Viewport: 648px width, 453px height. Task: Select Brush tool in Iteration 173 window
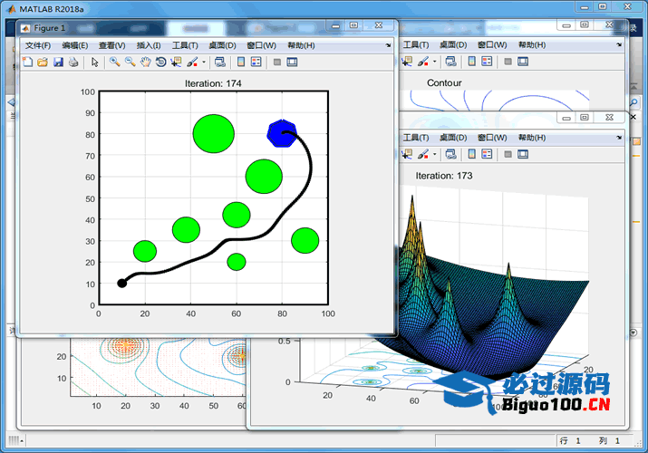[x=422, y=154]
